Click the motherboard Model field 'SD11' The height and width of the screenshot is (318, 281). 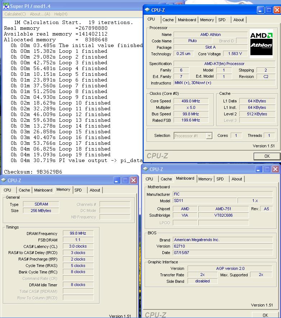[205, 201]
